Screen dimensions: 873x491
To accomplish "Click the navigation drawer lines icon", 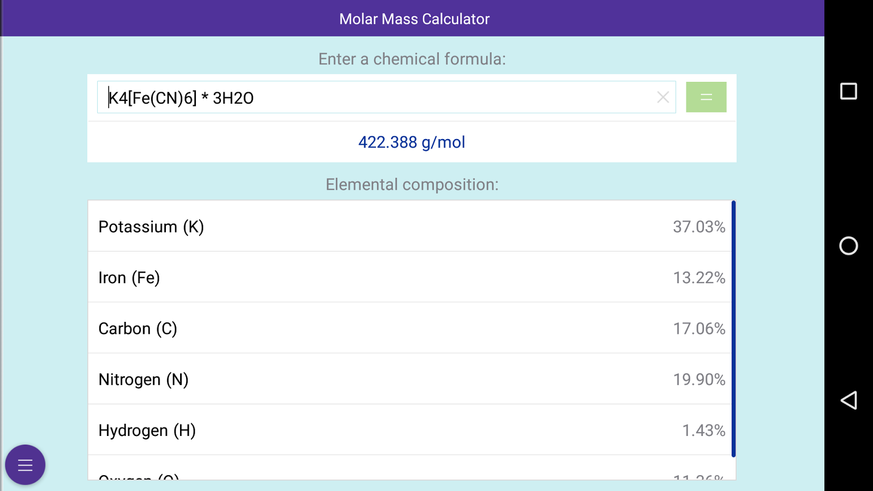I will pyautogui.click(x=26, y=465).
